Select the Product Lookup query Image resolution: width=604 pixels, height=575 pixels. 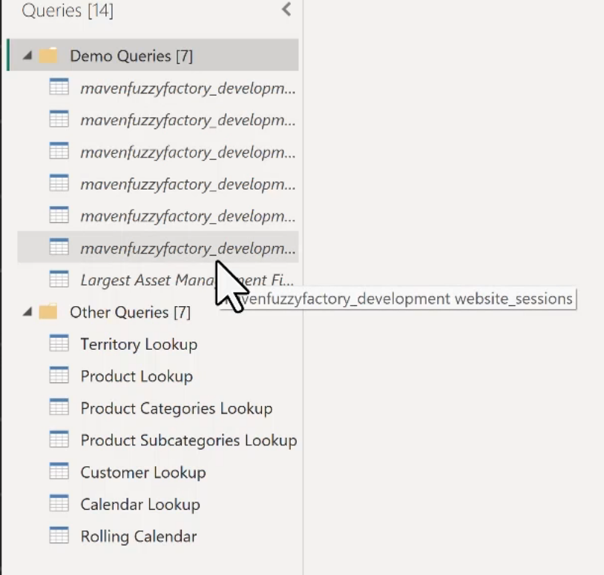click(x=137, y=376)
